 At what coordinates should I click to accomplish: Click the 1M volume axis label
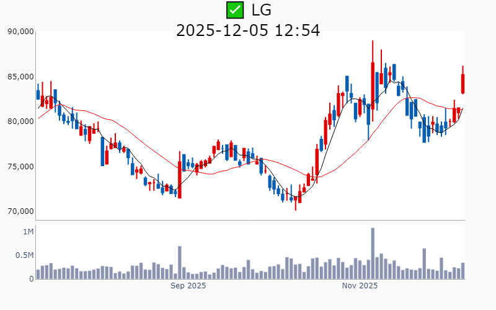click(29, 232)
